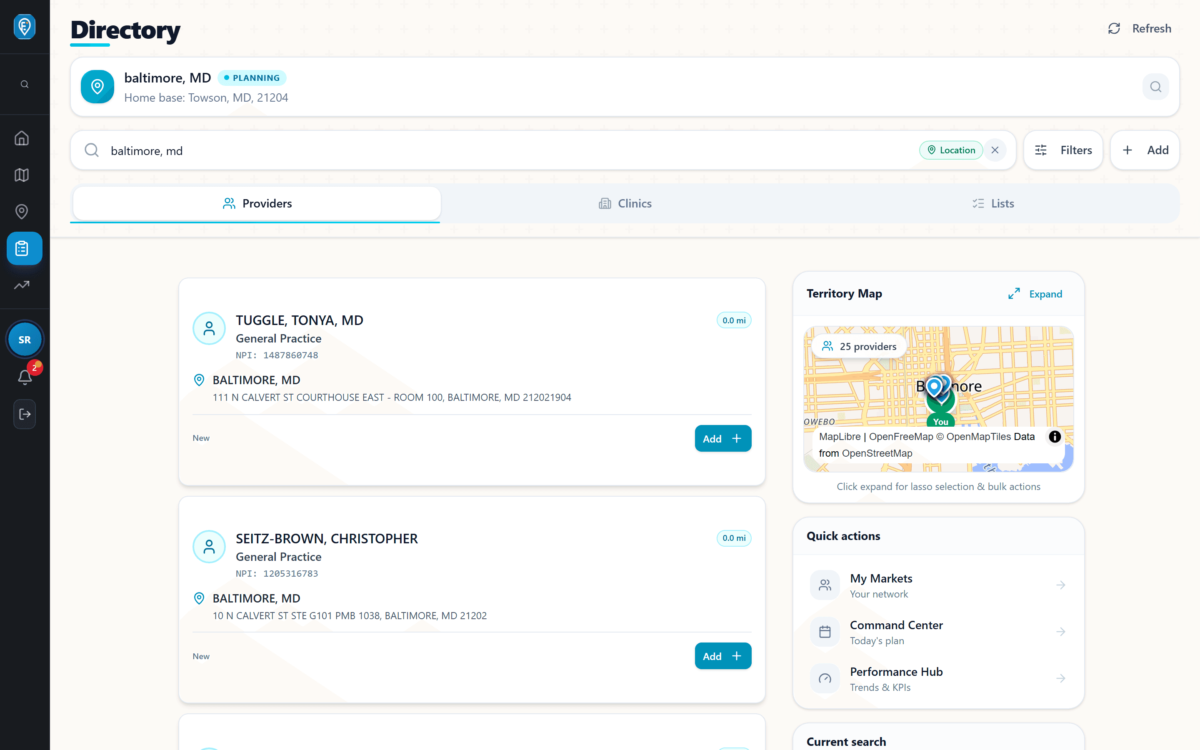Image resolution: width=1200 pixels, height=750 pixels.
Task: Open Command Center quick action
Action: click(938, 632)
